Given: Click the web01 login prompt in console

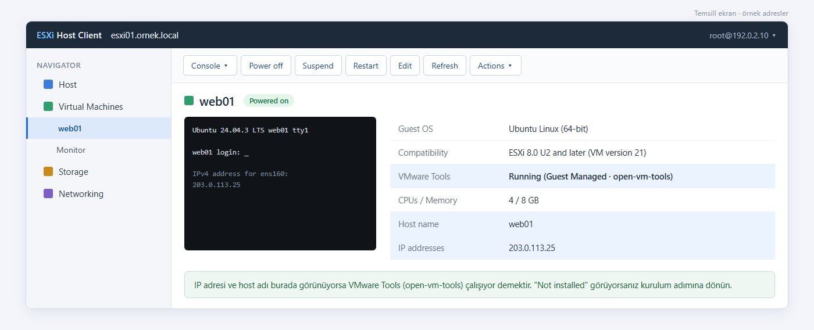Looking at the screenshot, I should pyautogui.click(x=220, y=152).
